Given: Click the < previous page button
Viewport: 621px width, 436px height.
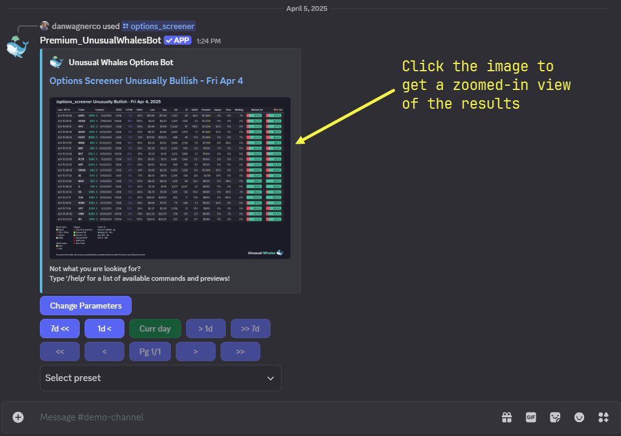Looking at the screenshot, I should click(105, 351).
